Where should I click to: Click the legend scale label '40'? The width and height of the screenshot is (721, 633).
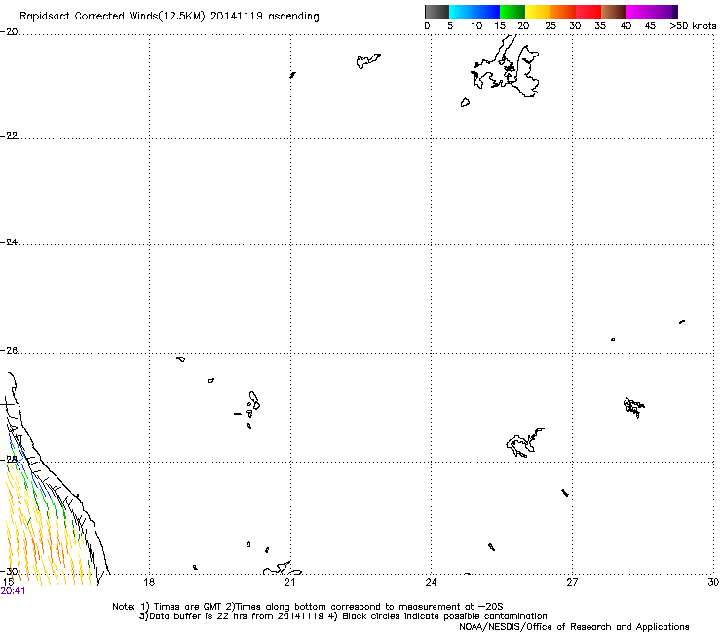[x=626, y=26]
